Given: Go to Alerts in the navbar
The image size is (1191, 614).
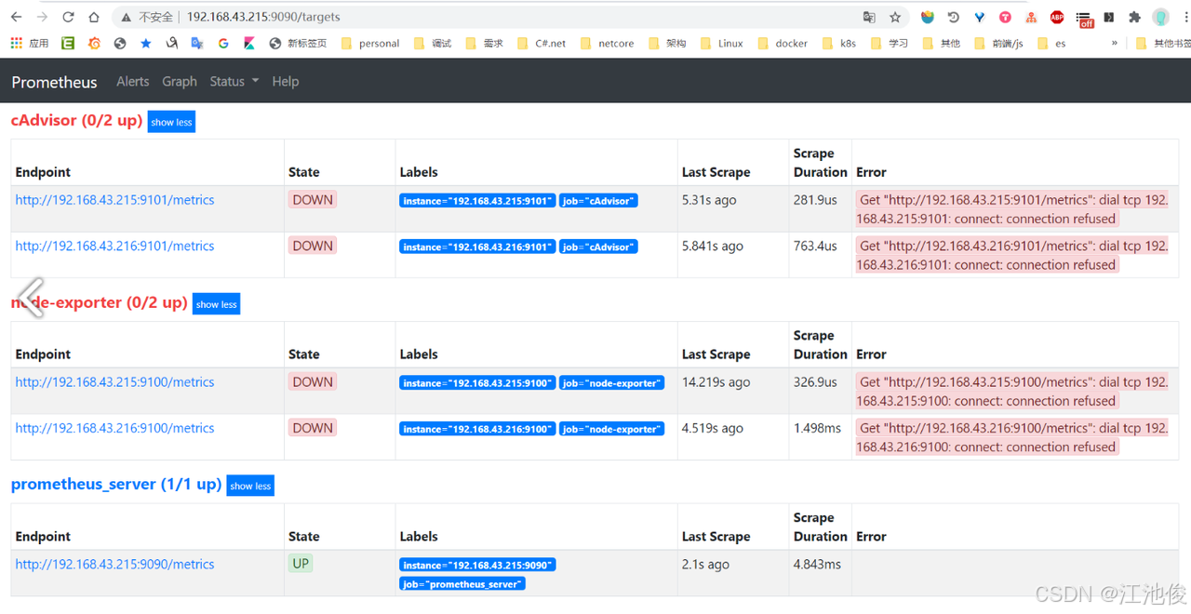Looking at the screenshot, I should [x=133, y=81].
